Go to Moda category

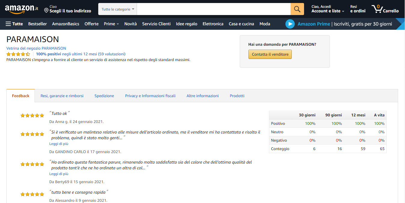point(265,24)
